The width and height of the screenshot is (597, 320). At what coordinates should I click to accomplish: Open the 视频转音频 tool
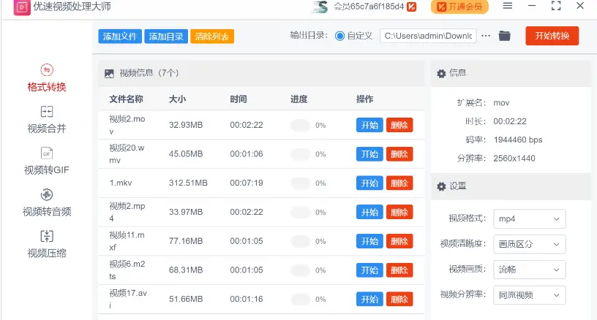(x=47, y=202)
